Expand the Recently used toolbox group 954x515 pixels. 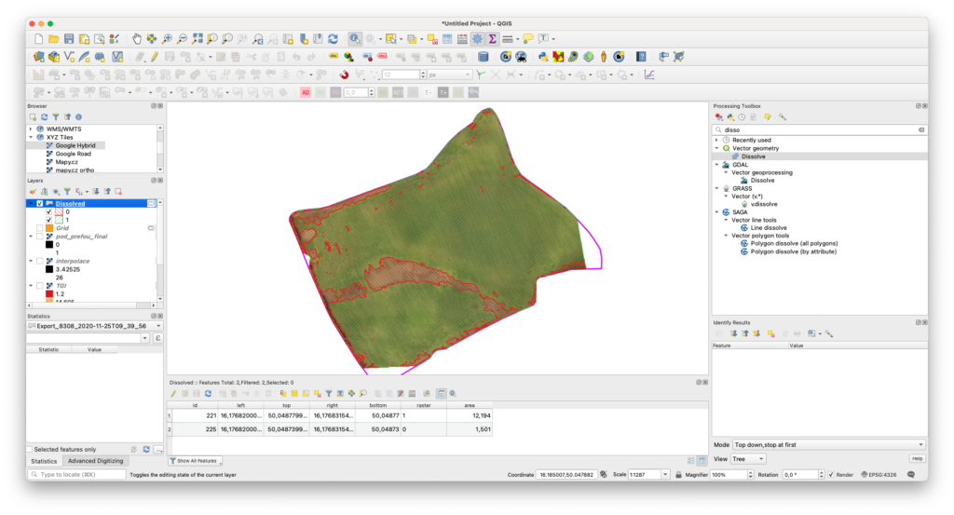click(716, 140)
